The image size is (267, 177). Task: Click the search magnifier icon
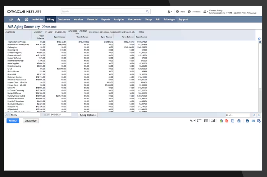click(147, 11)
